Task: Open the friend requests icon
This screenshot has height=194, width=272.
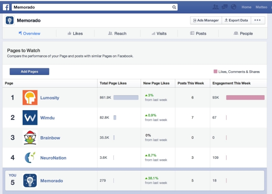Action: coord(216,7)
